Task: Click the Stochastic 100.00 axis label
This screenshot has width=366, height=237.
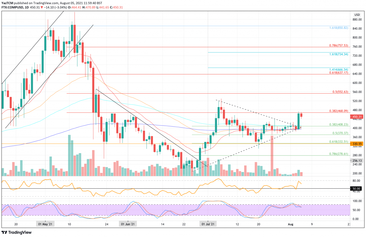Action: click(x=357, y=201)
